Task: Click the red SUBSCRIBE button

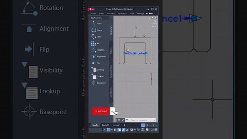Action: [101, 112]
